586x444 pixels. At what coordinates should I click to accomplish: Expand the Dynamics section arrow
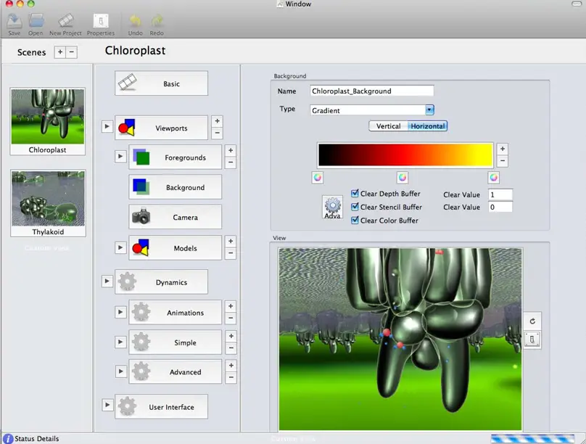[107, 281]
